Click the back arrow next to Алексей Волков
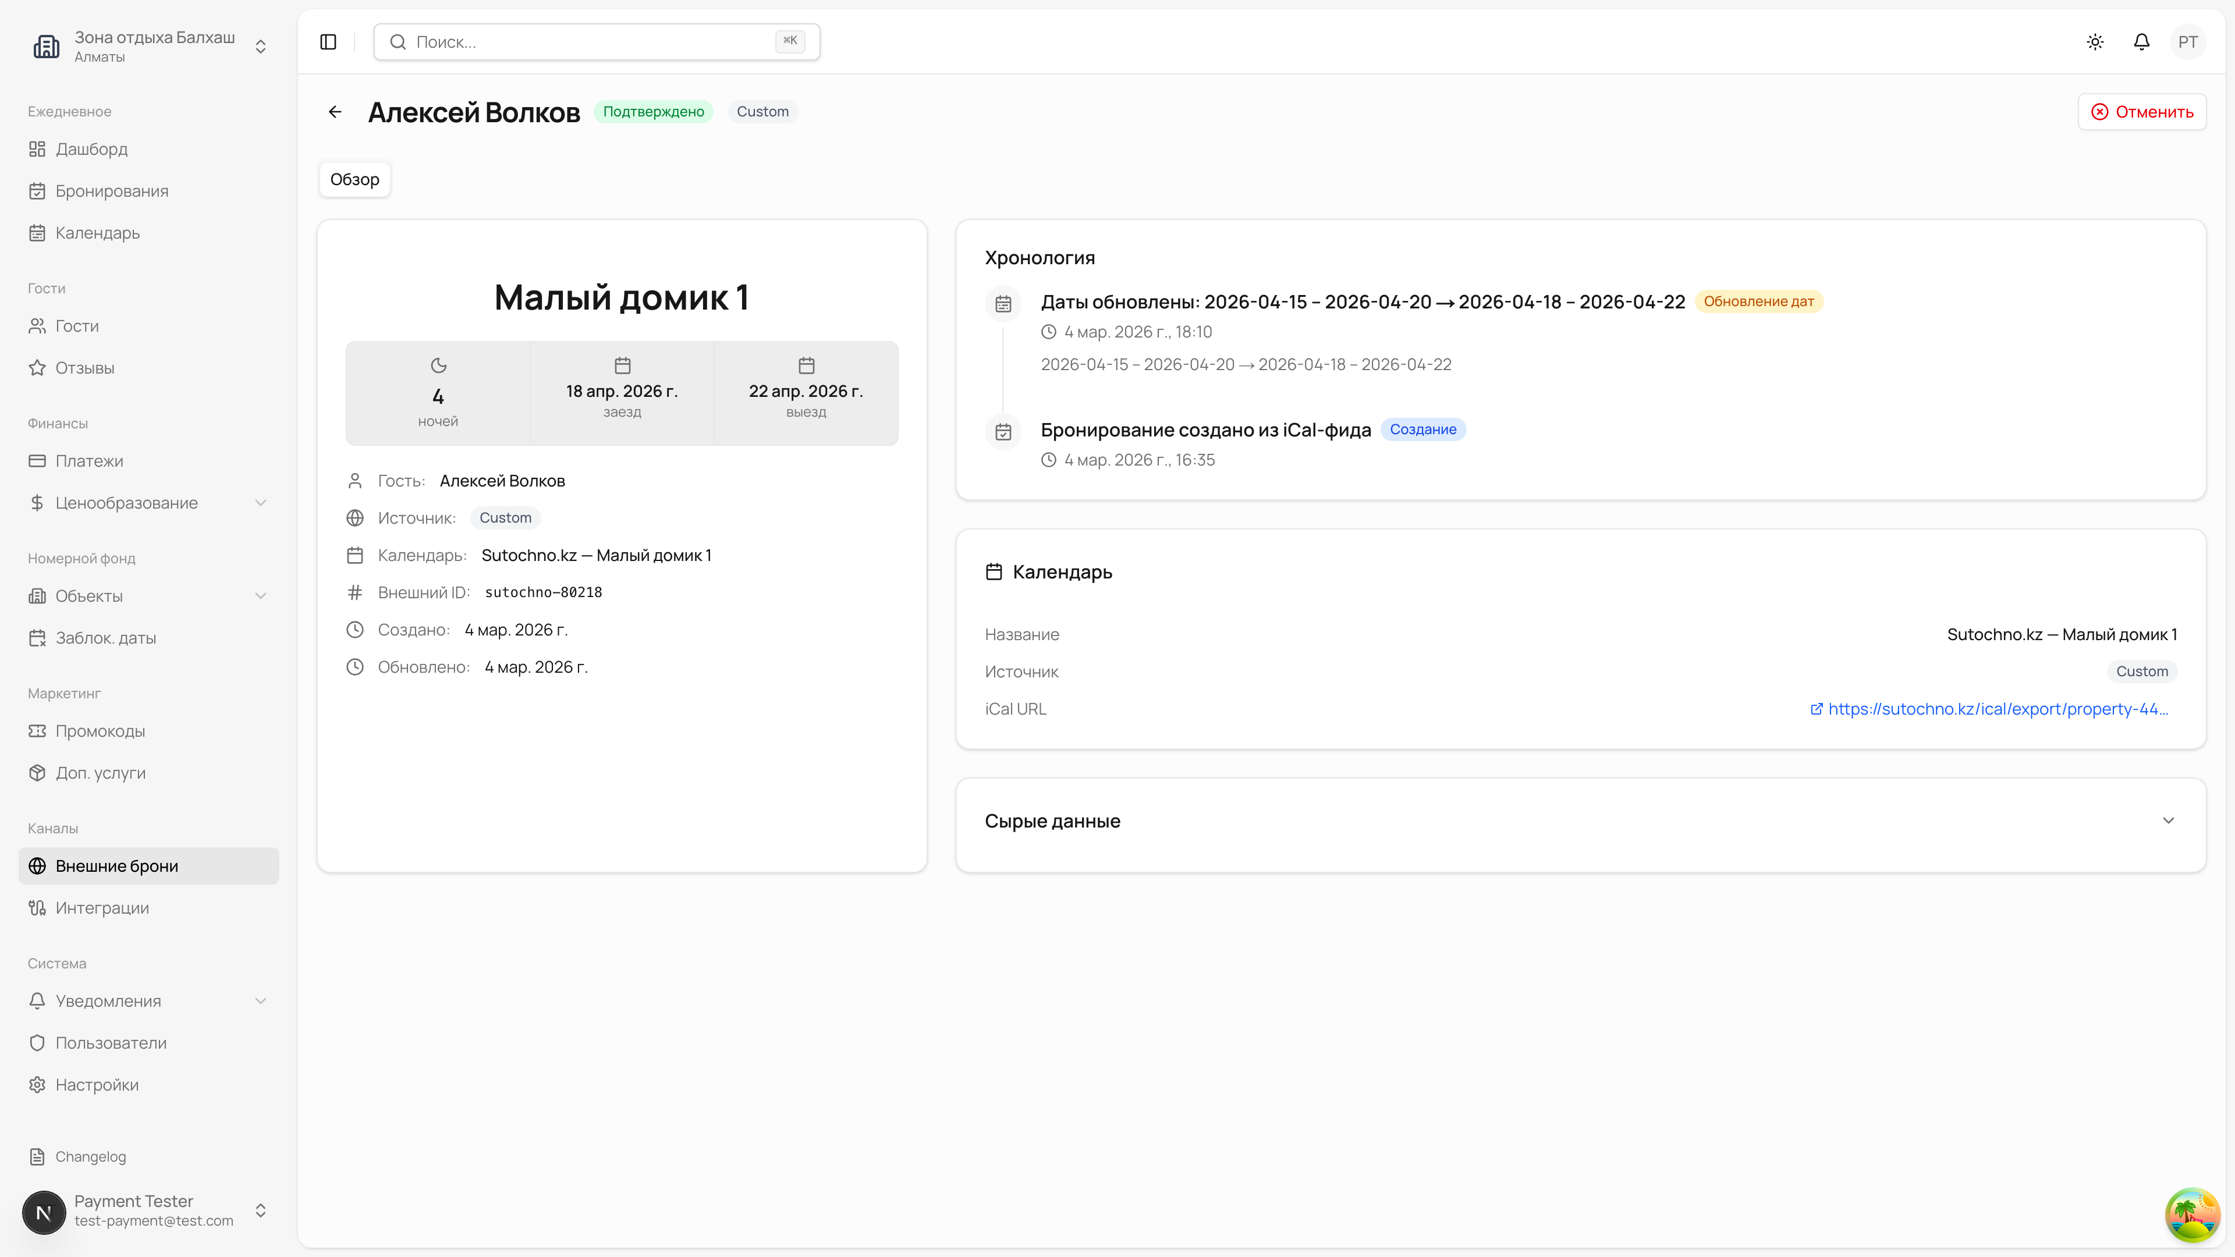The height and width of the screenshot is (1257, 2235). click(335, 112)
